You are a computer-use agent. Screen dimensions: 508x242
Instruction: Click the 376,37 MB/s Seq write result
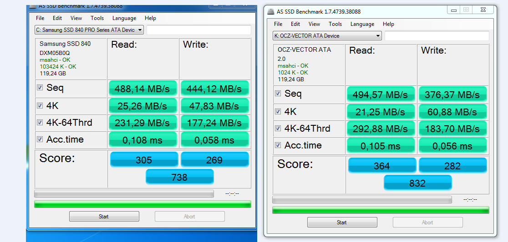tap(453, 94)
